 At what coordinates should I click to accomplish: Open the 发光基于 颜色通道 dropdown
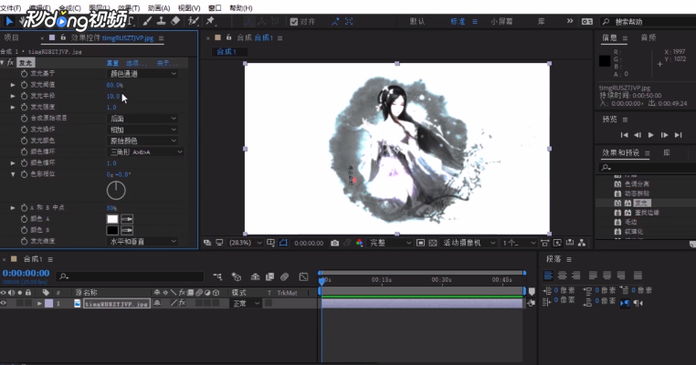click(142, 74)
